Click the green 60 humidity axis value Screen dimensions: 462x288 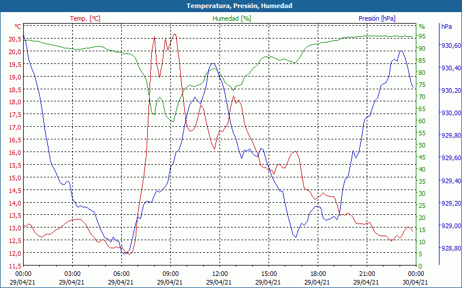(x=422, y=121)
